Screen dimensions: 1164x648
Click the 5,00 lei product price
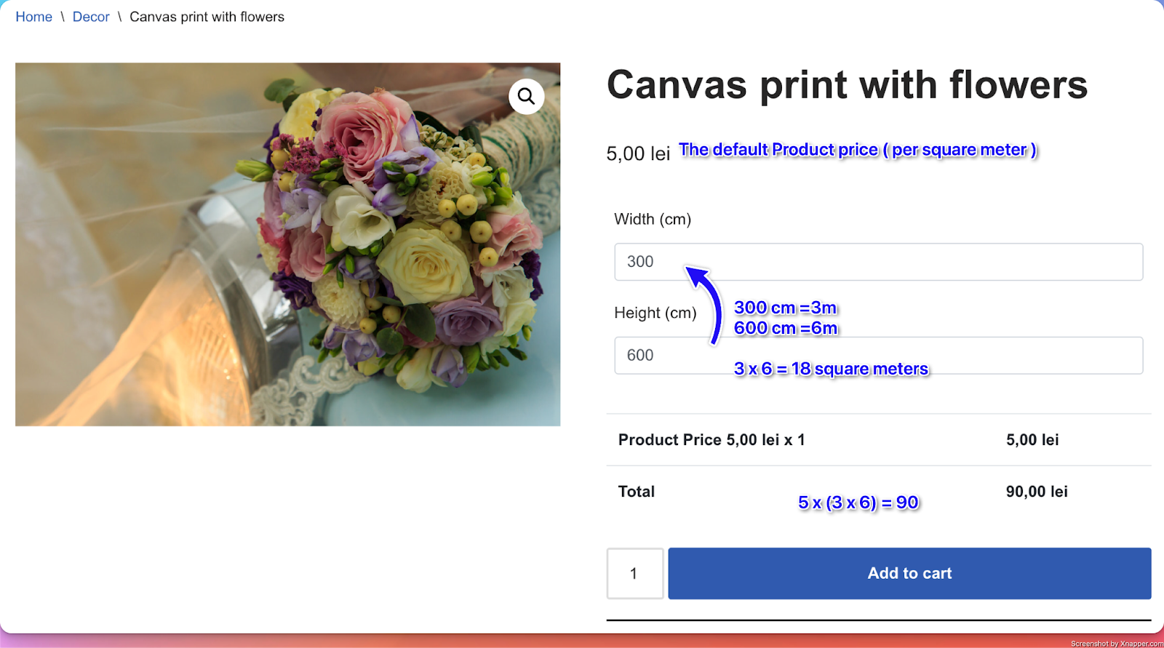pyautogui.click(x=638, y=153)
